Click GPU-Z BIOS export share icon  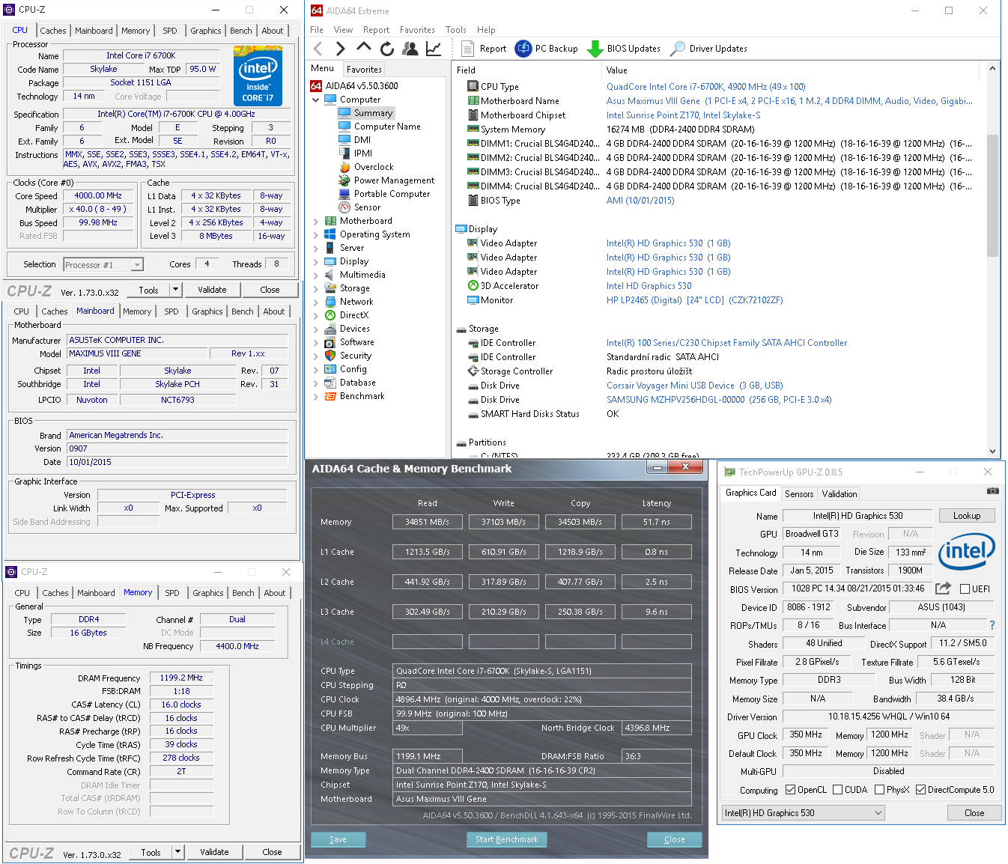pyautogui.click(x=943, y=588)
